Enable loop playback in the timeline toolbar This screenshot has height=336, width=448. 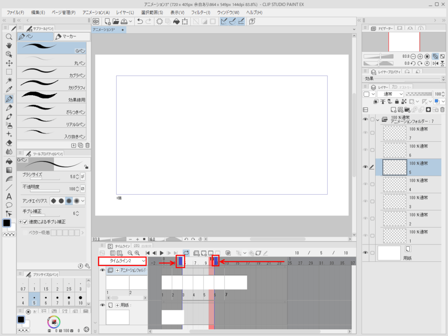186,252
